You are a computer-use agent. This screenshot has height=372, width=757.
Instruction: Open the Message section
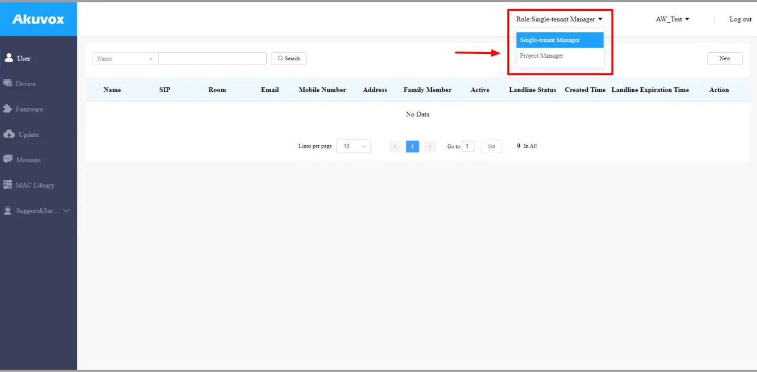click(x=28, y=159)
